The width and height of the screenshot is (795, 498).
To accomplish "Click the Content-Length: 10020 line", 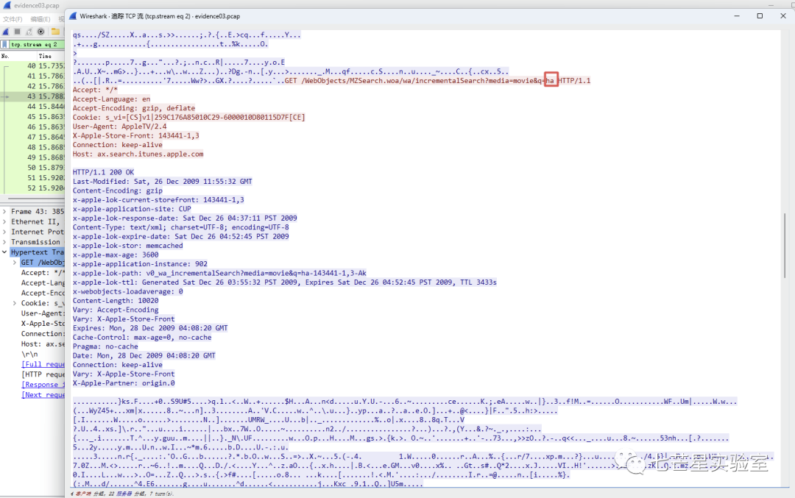I will (x=116, y=300).
